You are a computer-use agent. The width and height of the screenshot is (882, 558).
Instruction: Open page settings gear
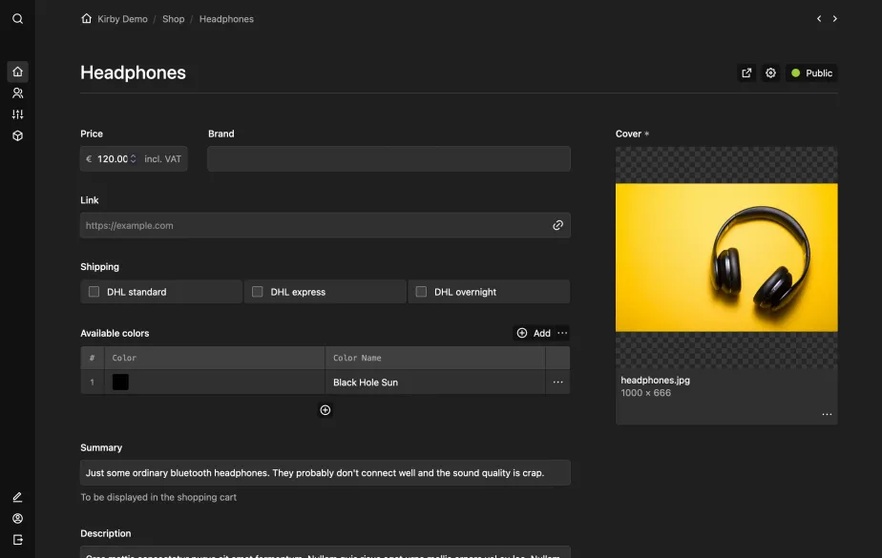pyautogui.click(x=770, y=73)
